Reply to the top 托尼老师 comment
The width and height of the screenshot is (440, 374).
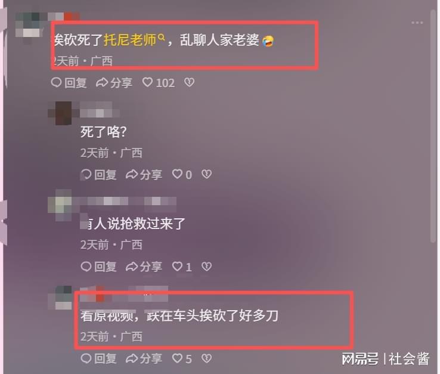click(69, 82)
